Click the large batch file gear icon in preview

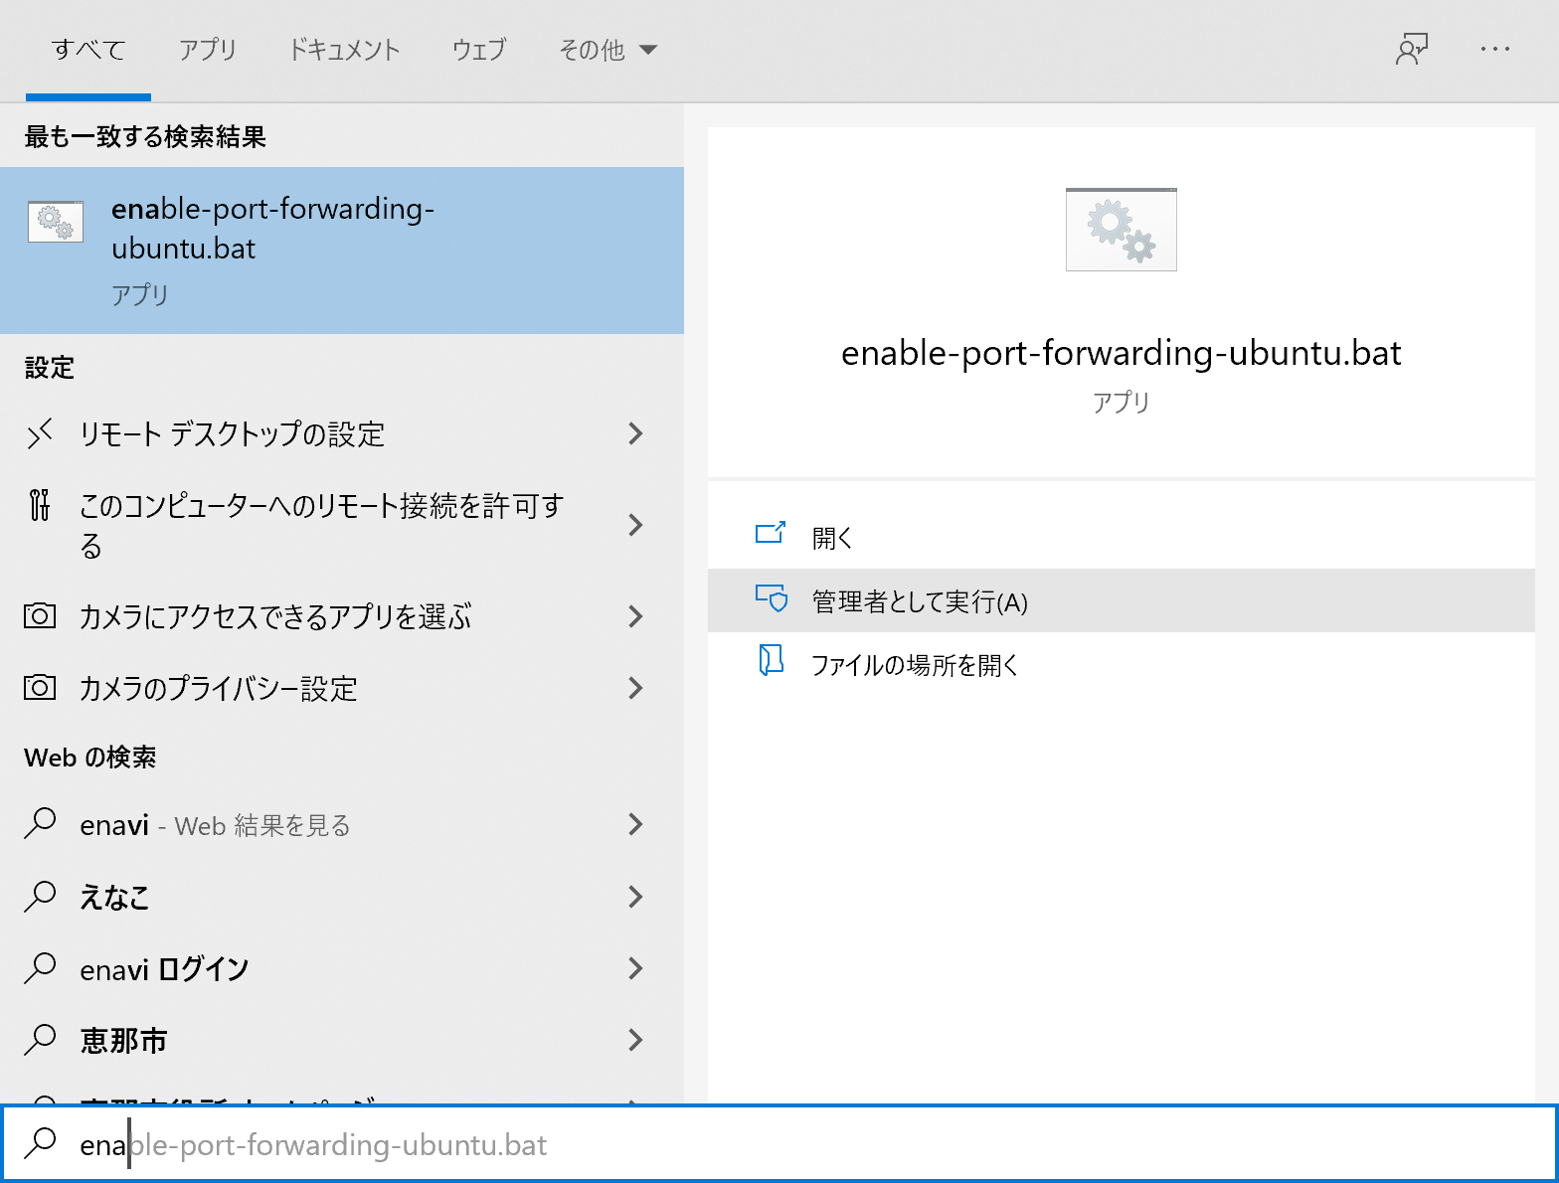point(1121,230)
